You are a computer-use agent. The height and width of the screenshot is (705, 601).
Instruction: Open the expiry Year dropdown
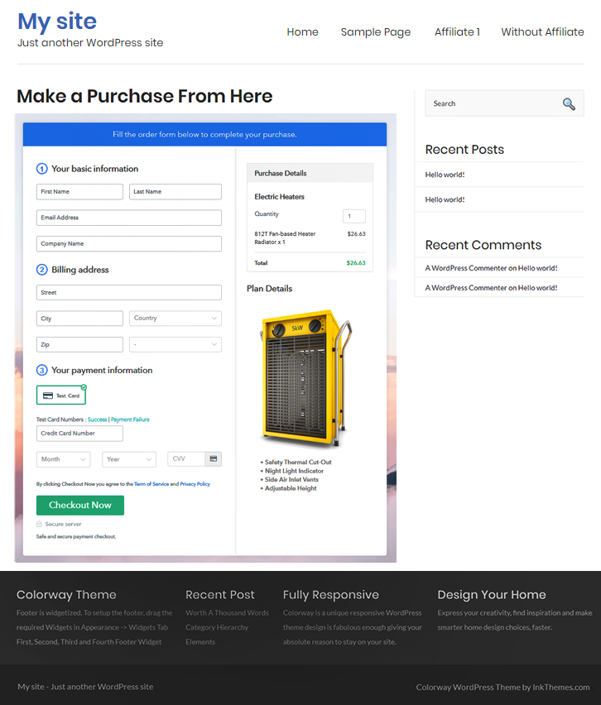click(x=129, y=459)
